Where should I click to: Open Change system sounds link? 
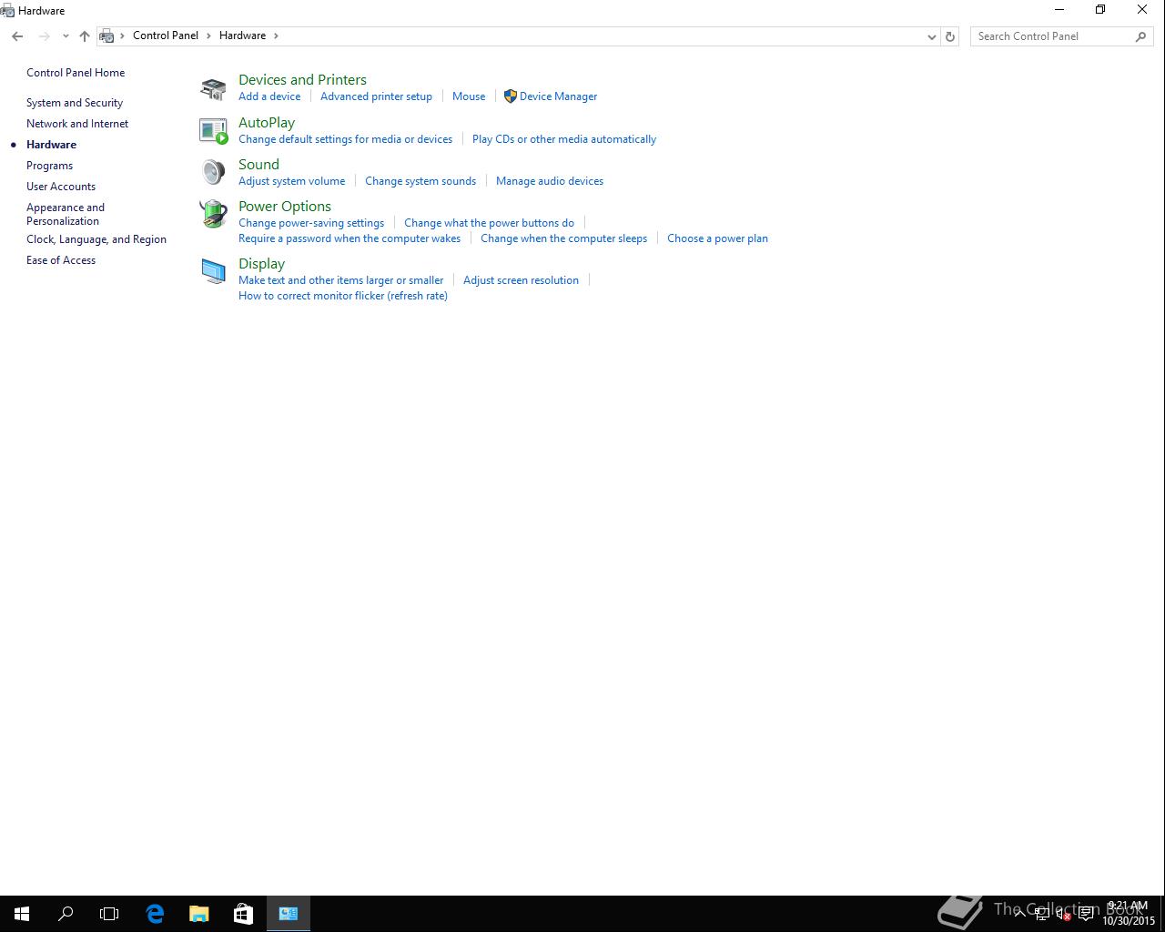420,181
